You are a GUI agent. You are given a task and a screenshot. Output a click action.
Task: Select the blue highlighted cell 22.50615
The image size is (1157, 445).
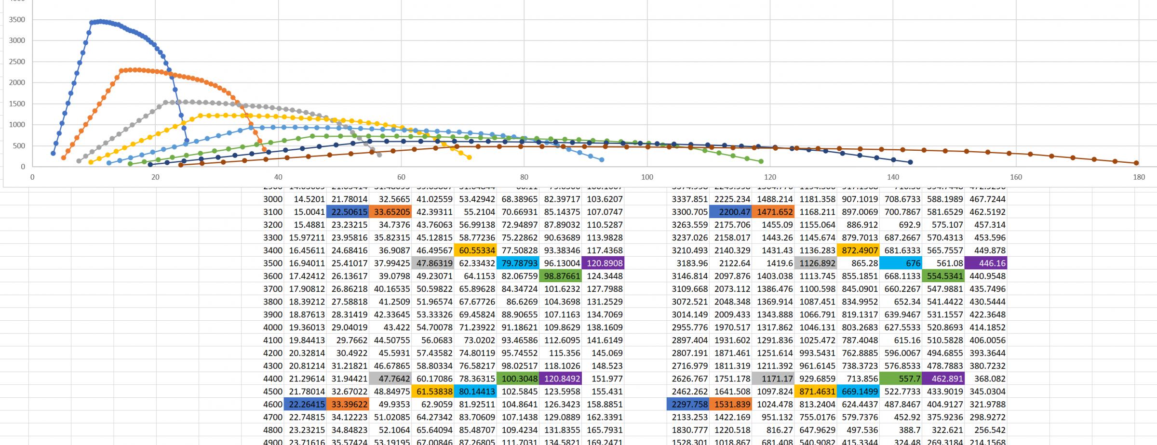[348, 212]
